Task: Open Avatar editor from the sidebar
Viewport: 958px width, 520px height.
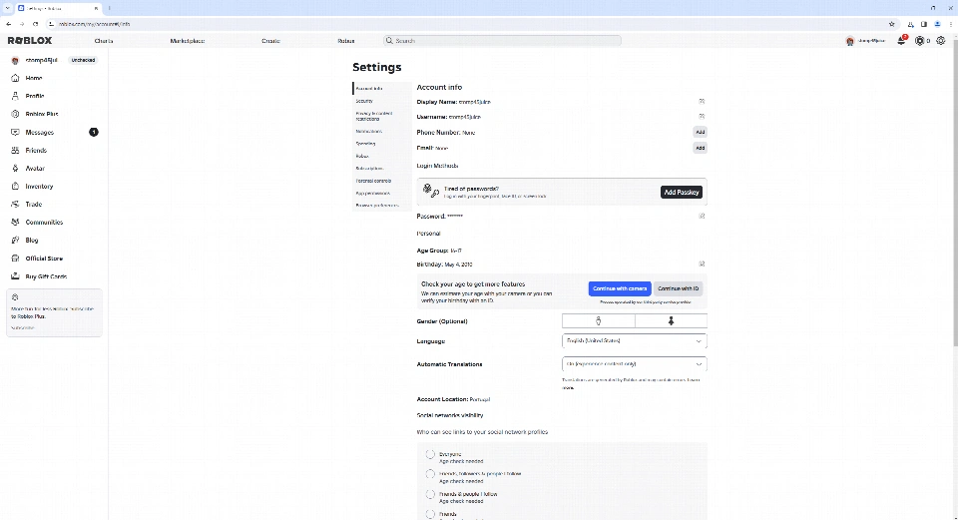Action: point(35,168)
